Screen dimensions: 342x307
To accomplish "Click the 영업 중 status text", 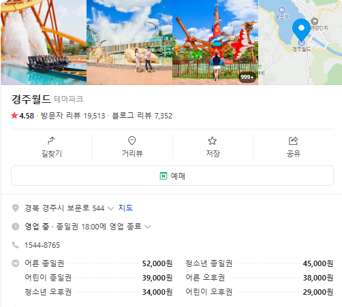I will tap(37, 227).
